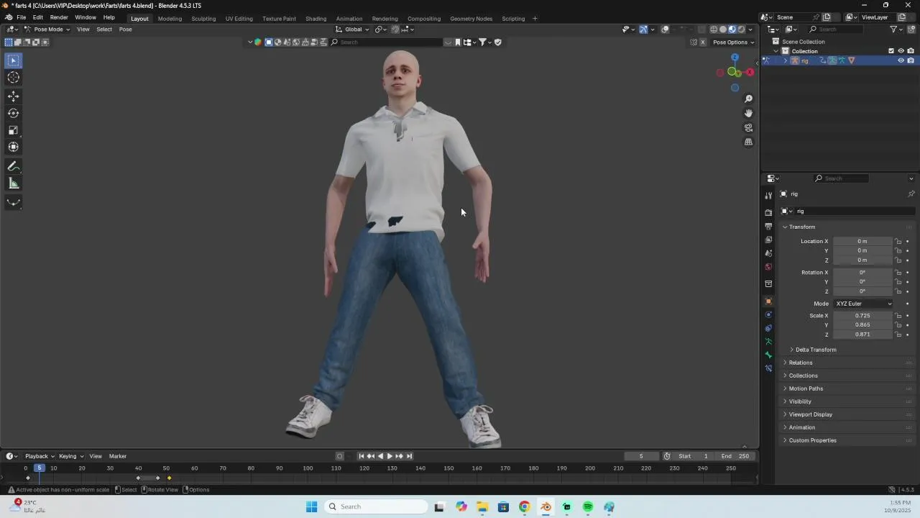Click the current frame field showing 5
The height and width of the screenshot is (518, 920).
click(x=641, y=456)
